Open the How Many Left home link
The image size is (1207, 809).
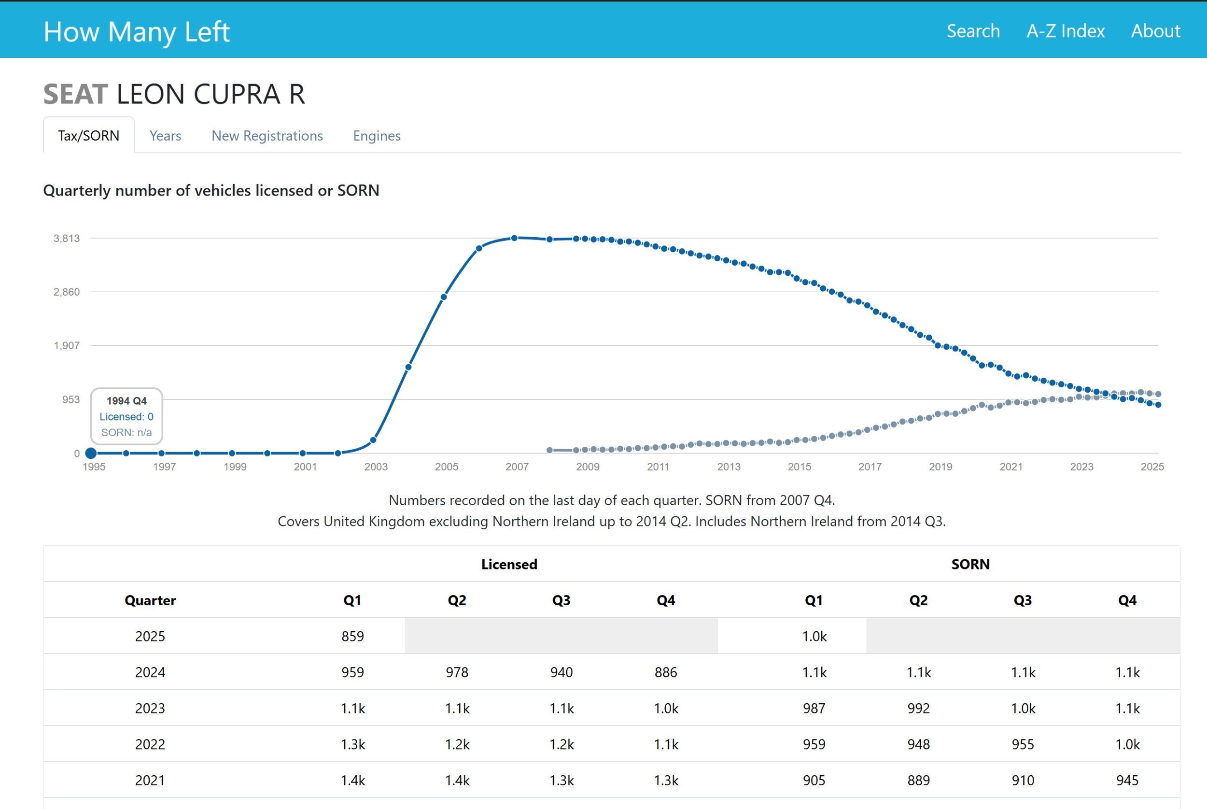(x=136, y=31)
